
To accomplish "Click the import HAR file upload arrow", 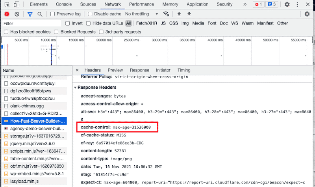I will (179, 14).
